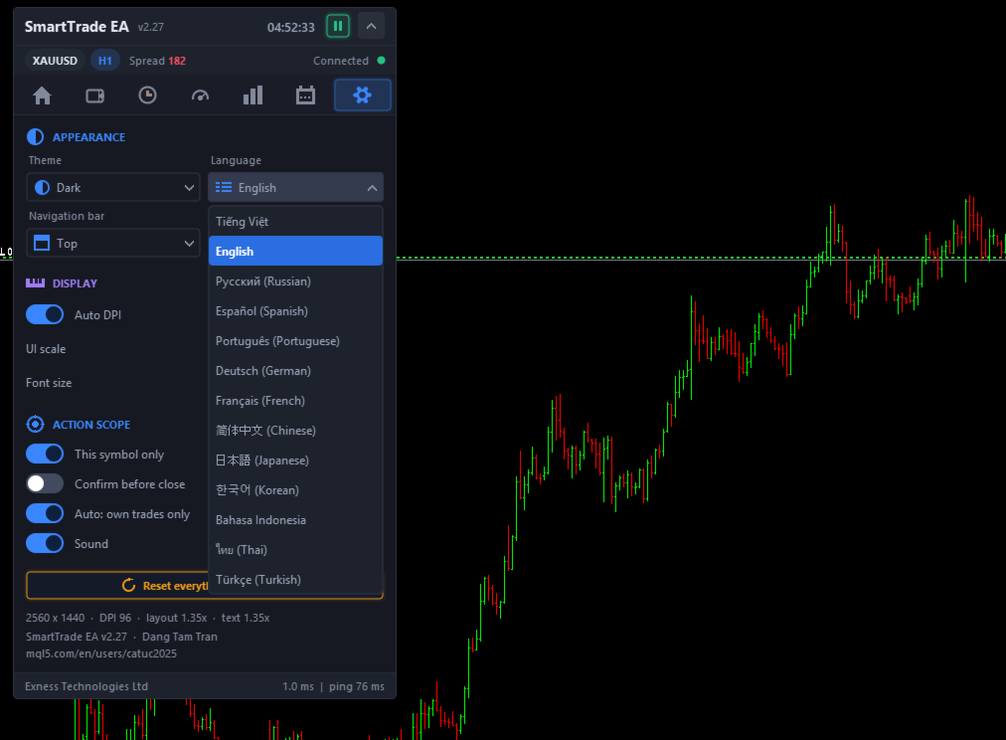Open the clock schedule tab icon
The image size is (1006, 740).
point(147,95)
